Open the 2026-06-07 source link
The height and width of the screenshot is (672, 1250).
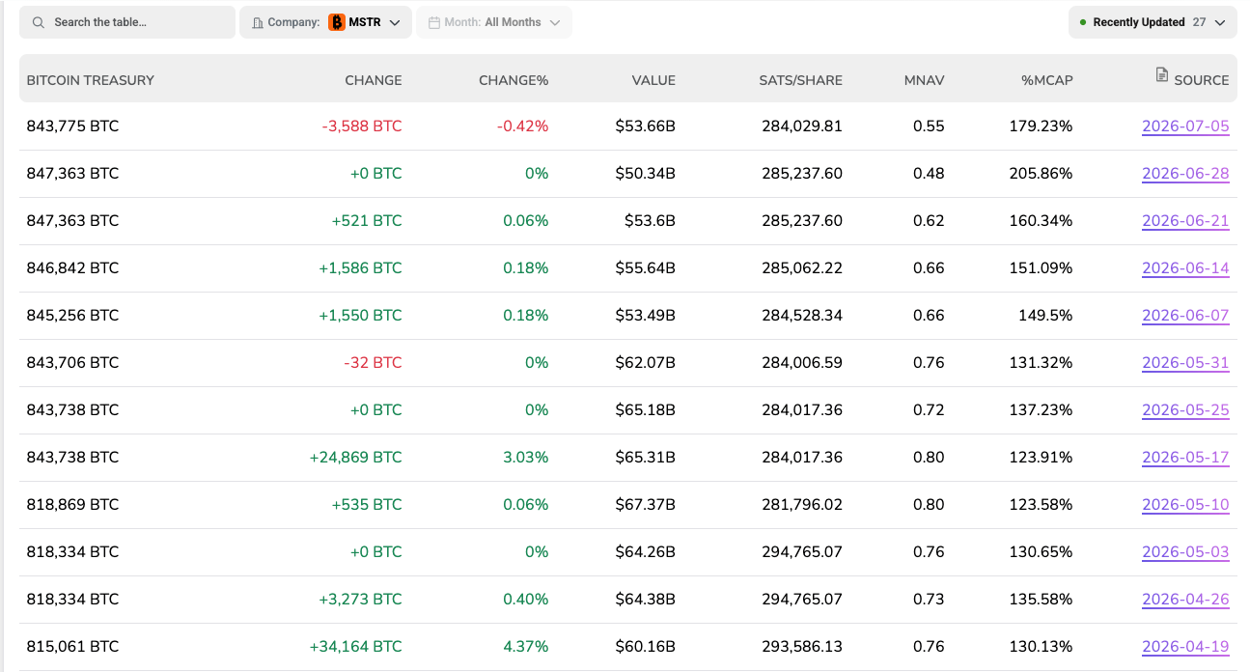point(1185,316)
